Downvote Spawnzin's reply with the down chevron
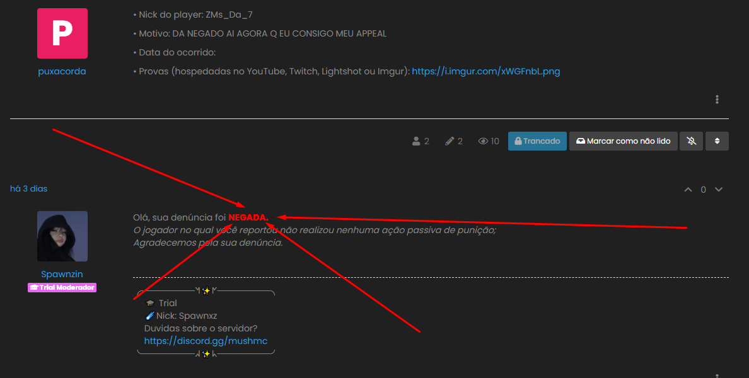This screenshot has height=378, width=749. 719,190
